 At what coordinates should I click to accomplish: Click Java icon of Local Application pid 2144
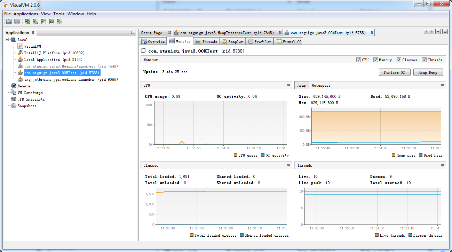(20, 60)
